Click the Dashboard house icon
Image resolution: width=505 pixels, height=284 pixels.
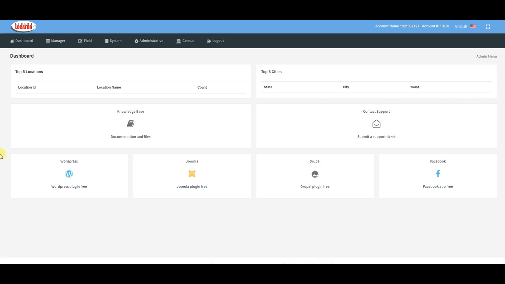[x=12, y=41]
